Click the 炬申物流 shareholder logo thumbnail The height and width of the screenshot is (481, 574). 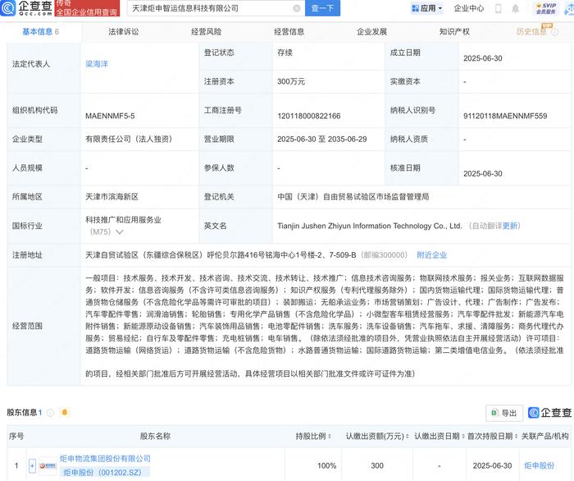click(48, 465)
